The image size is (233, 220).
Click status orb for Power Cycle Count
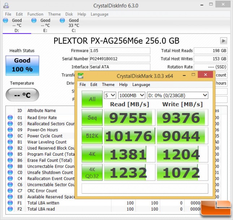[x=10, y=136]
